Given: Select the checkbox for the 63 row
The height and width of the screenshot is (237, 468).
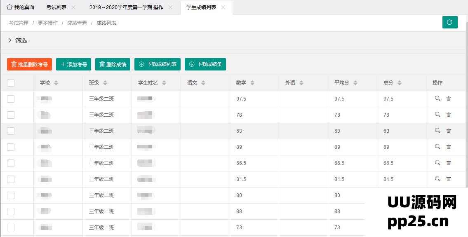Looking at the screenshot, I should 11,131.
